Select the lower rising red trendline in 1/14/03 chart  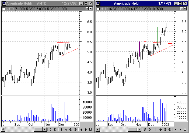click(x=162, y=50)
